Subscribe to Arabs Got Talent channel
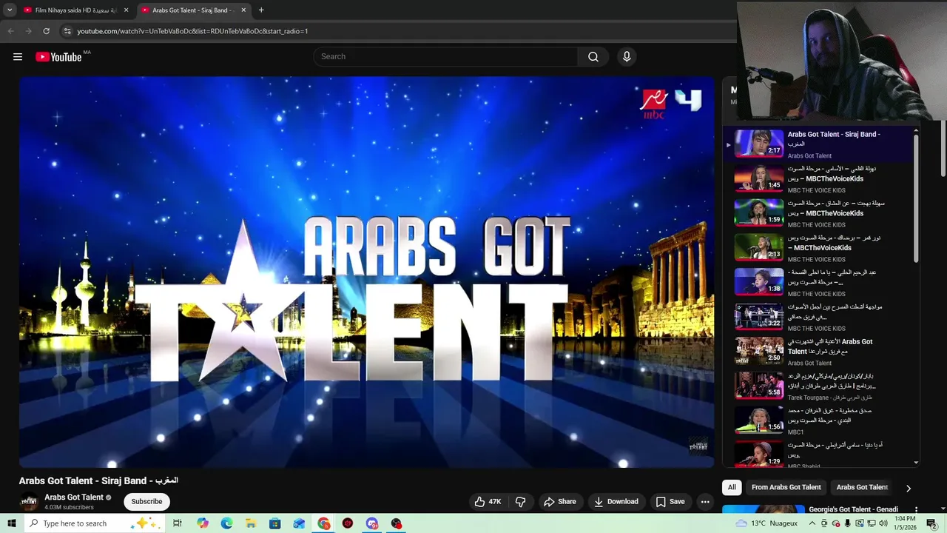 click(146, 501)
